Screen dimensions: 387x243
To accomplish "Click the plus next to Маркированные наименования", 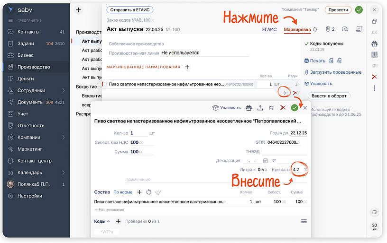I will (187, 67).
